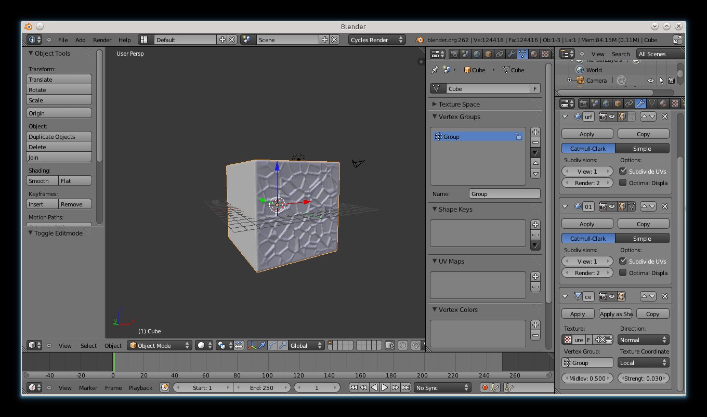Click Apply as Shape on displace modifier
Viewport: 707px width, 417px height.
click(616, 314)
